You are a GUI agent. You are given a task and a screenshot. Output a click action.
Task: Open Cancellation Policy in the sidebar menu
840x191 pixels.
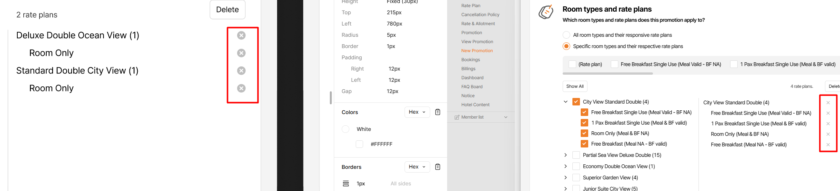coord(480,15)
